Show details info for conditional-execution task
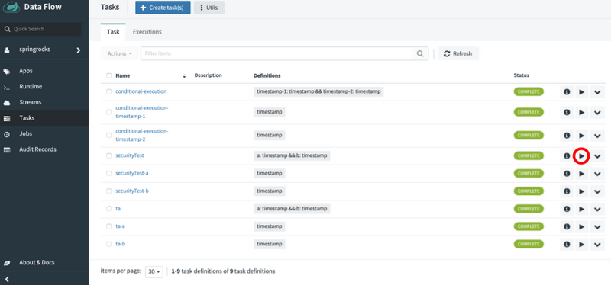 coord(567,92)
